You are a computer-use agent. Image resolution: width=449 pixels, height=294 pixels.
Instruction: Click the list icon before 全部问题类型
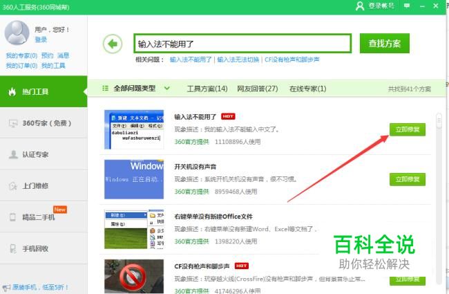click(105, 89)
